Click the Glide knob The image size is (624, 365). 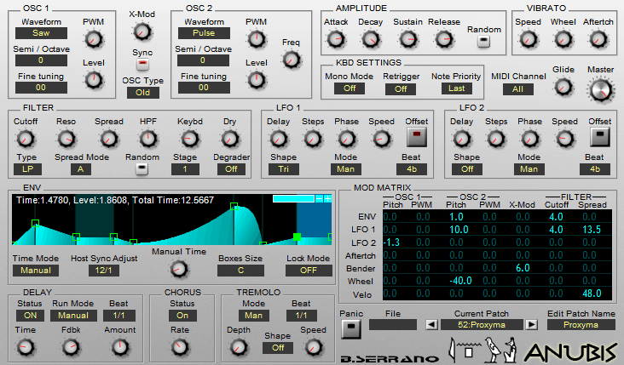point(563,87)
